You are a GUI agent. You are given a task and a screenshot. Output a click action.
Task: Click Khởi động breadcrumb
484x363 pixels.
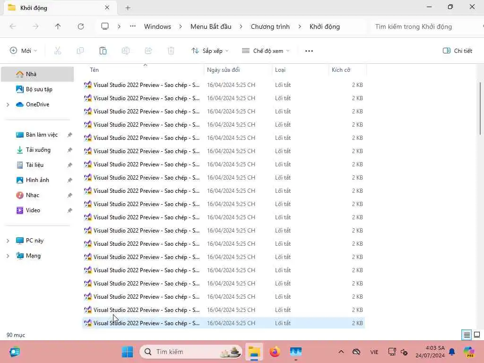[x=324, y=26]
